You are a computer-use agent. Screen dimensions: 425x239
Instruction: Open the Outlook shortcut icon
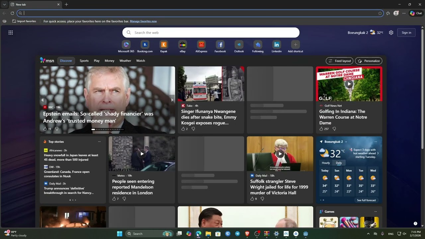(239, 44)
